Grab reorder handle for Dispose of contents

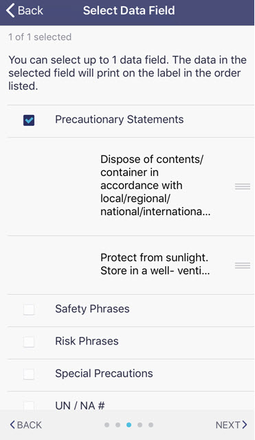243,186
